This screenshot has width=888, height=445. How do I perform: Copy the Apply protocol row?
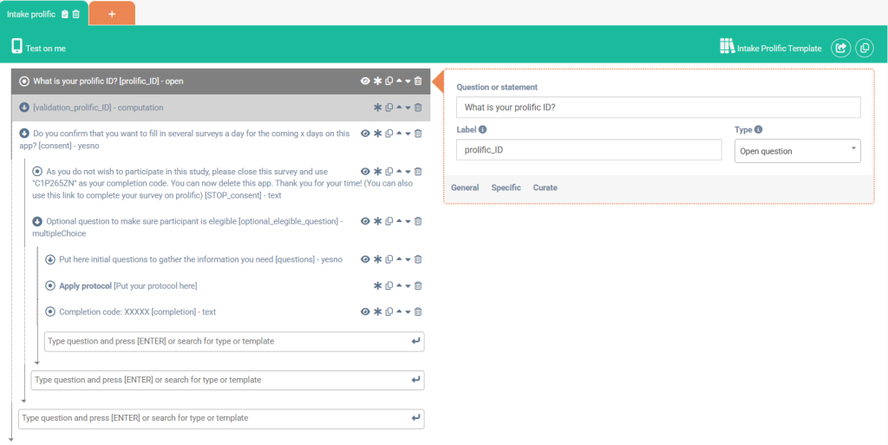click(x=389, y=285)
